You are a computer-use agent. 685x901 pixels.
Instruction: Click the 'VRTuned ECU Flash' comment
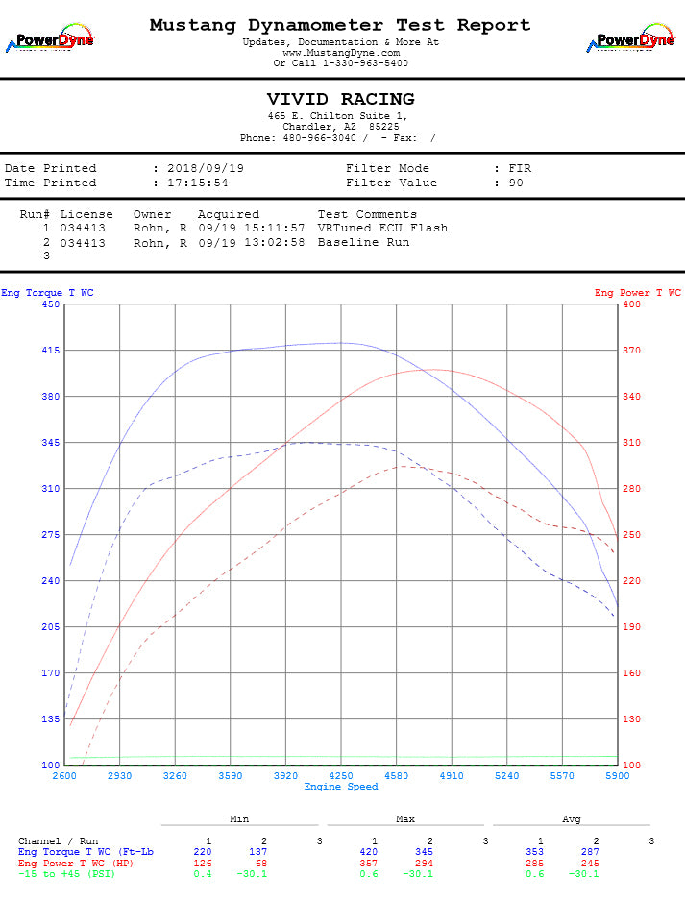click(x=382, y=228)
